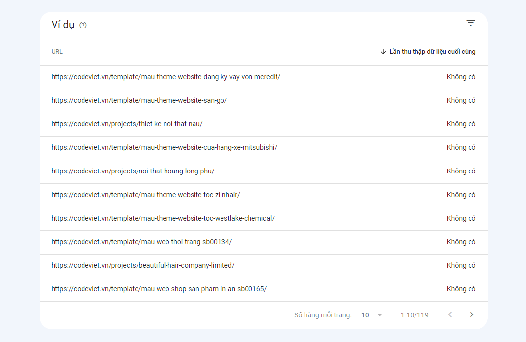The height and width of the screenshot is (342, 526).
Task: Open the san-pham-in-an-sb00165 template URL
Action: pos(159,289)
